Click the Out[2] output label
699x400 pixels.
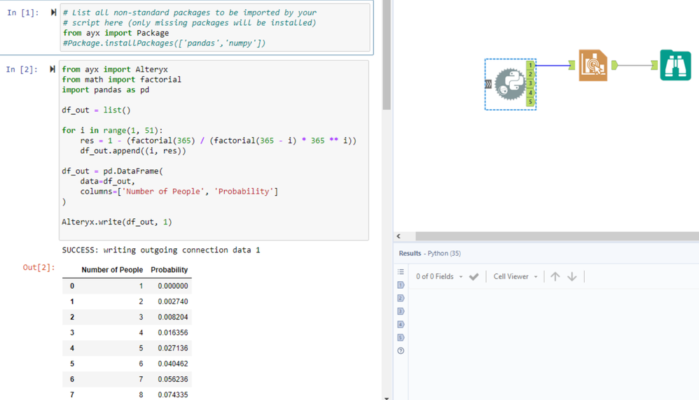click(39, 267)
